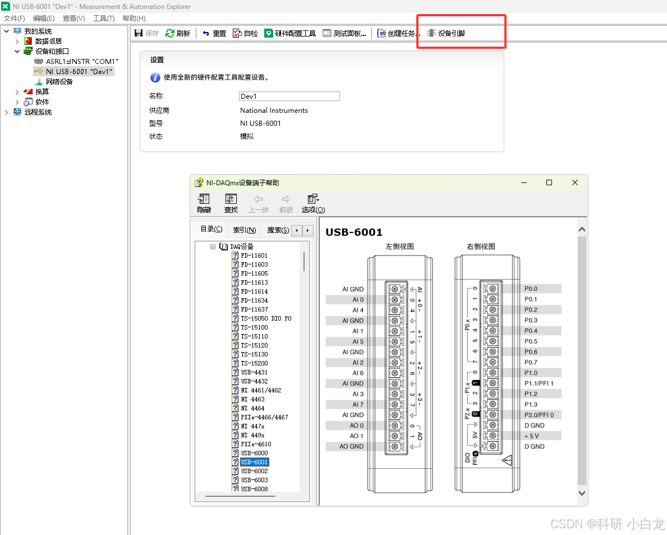This screenshot has height=535, width=667.
Task: Click the MAX application icon in title bar
Action: tap(6, 6)
